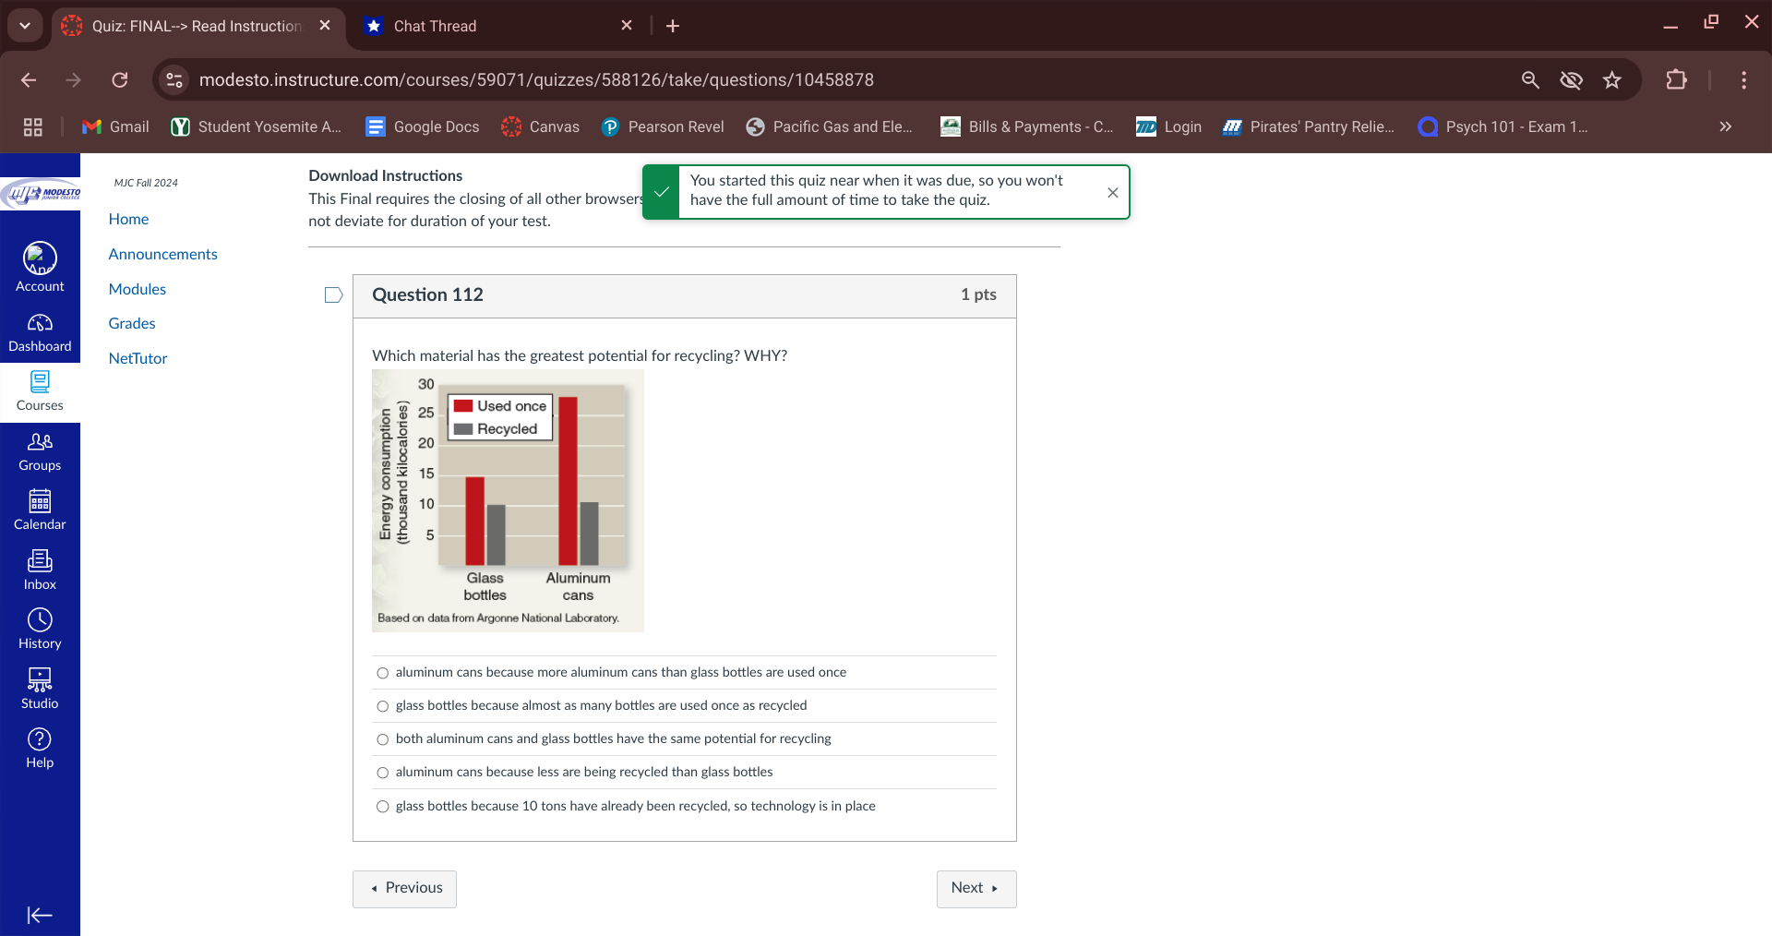Viewport: 1772px width, 936px height.
Task: Open the browser Extensions puzzle icon
Action: click(1676, 80)
